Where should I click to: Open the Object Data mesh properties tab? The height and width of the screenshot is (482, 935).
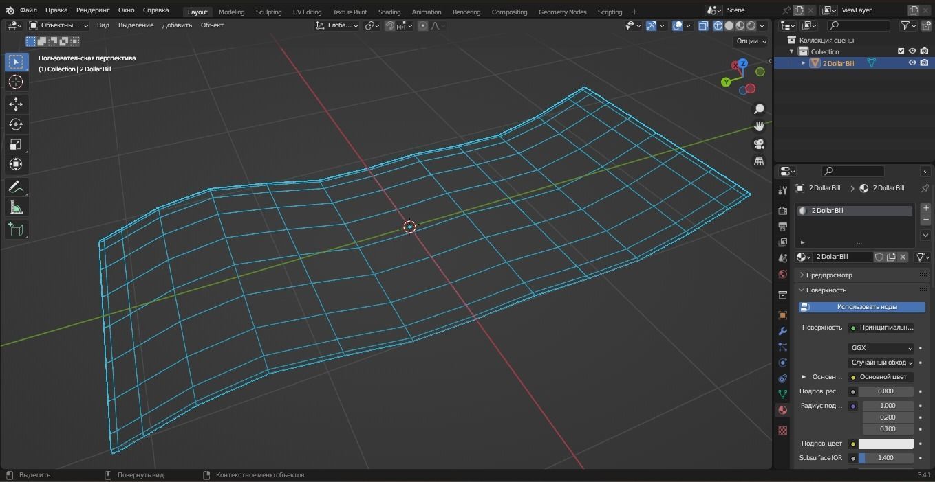(782, 394)
